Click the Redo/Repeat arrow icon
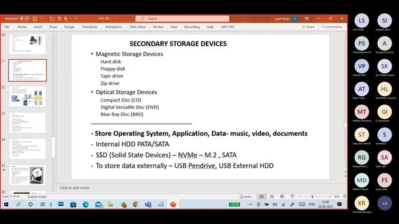This screenshot has height=224, width=399. tap(52, 19)
